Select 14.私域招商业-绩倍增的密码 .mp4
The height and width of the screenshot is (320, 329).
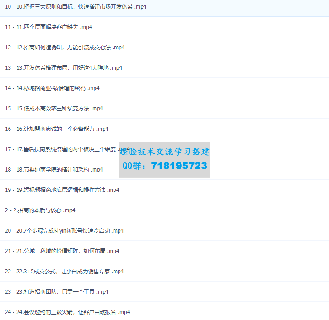(52, 88)
